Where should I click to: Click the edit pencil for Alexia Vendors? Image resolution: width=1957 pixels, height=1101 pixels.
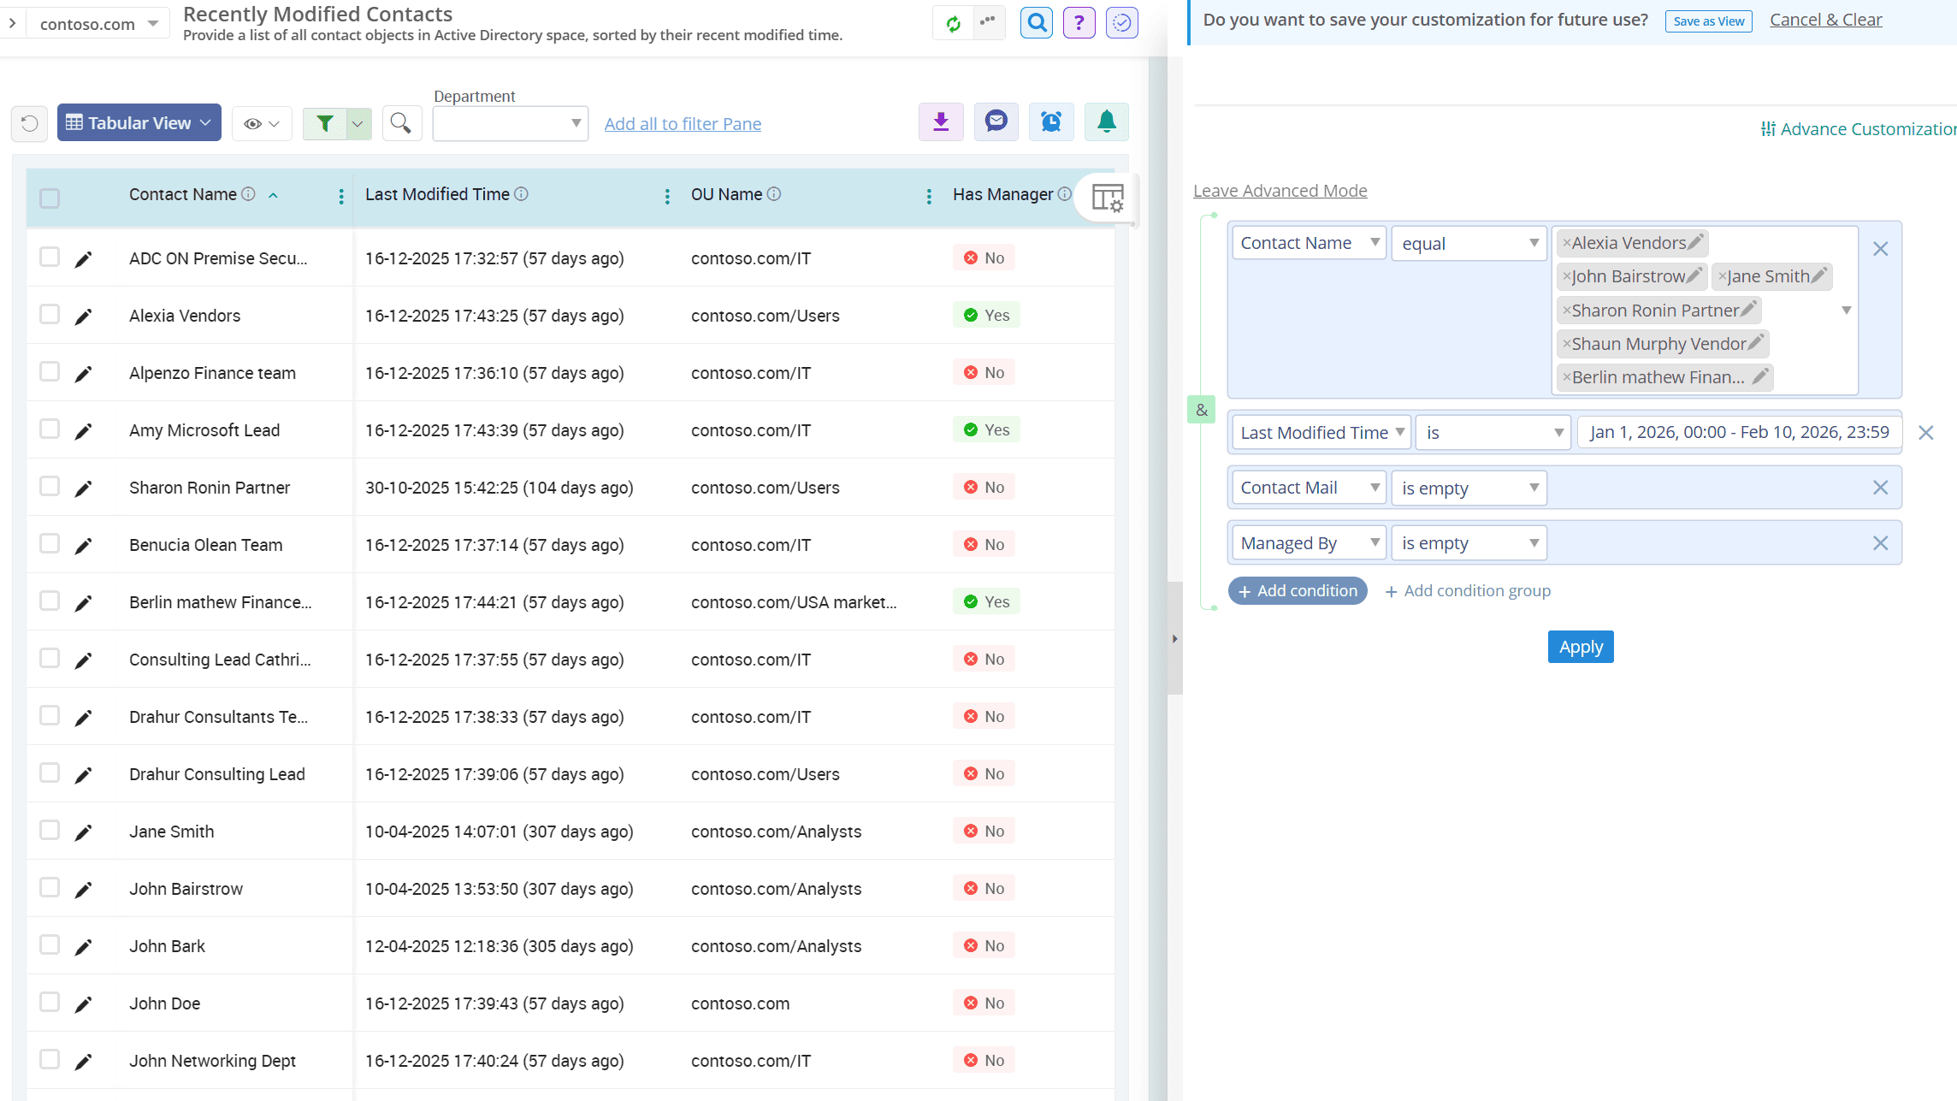coord(83,317)
